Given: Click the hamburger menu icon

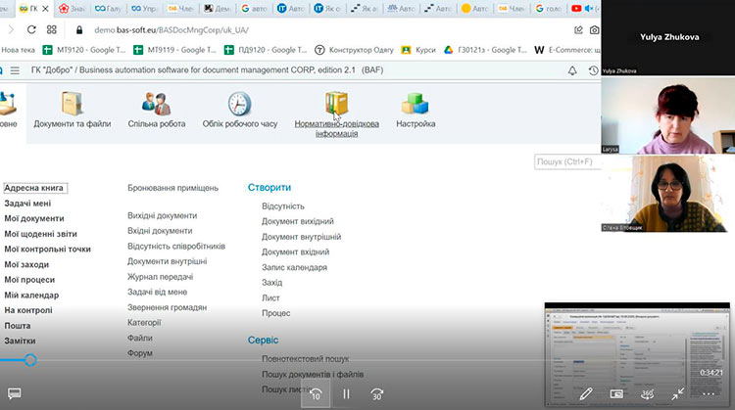Looking at the screenshot, I should 12,70.
